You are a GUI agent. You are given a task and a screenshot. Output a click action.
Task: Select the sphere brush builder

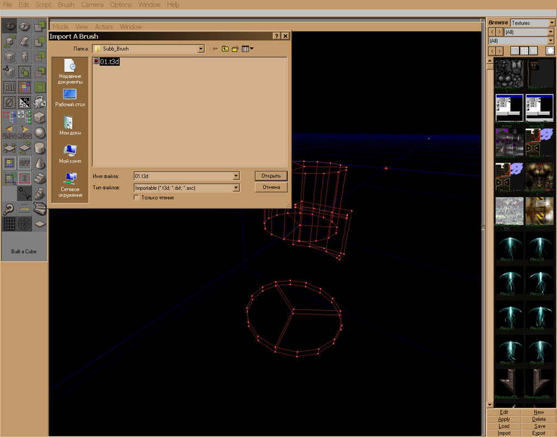(x=40, y=132)
